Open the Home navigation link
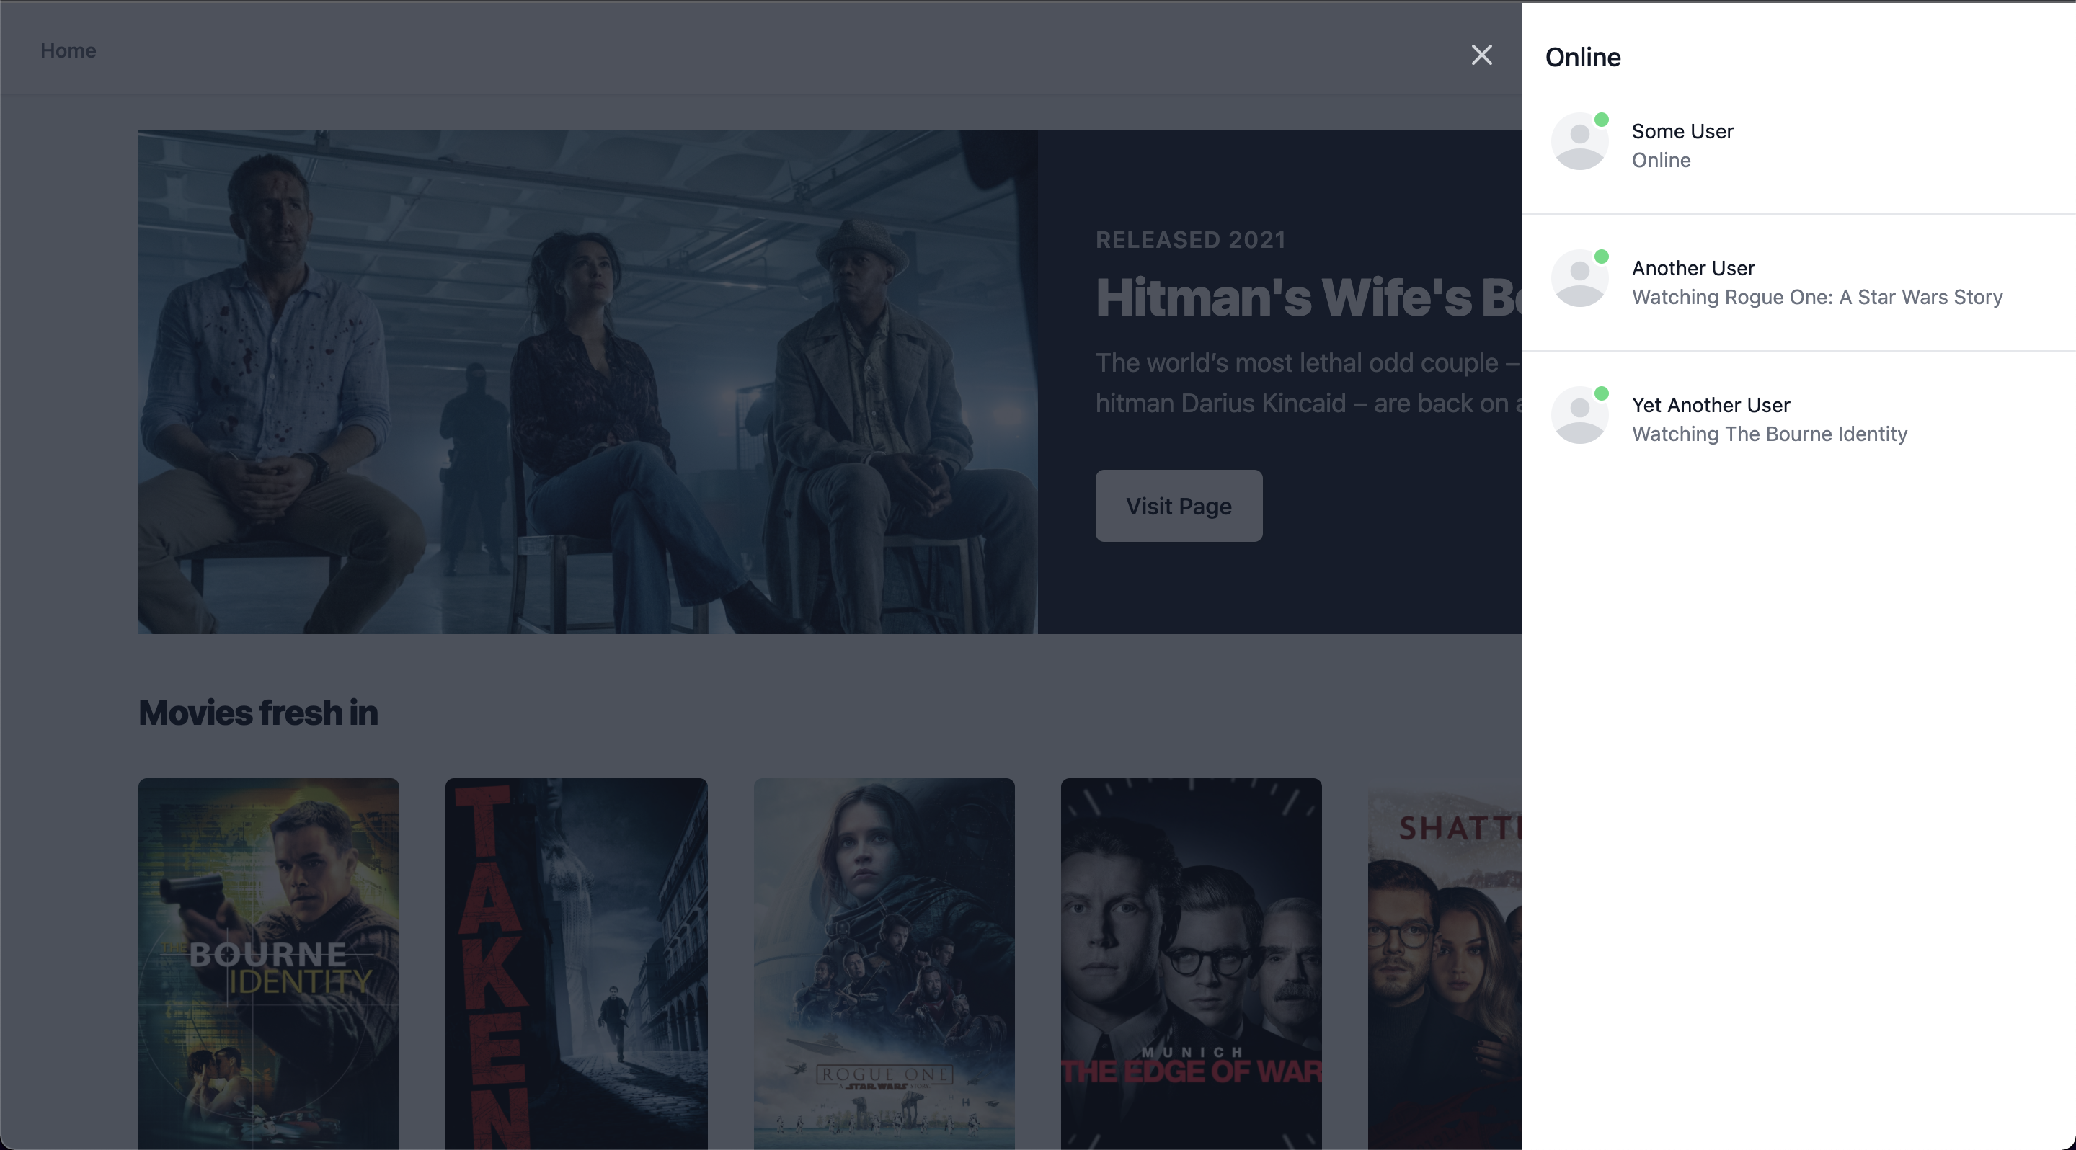Screen dimensions: 2076x1150 [x=68, y=50]
